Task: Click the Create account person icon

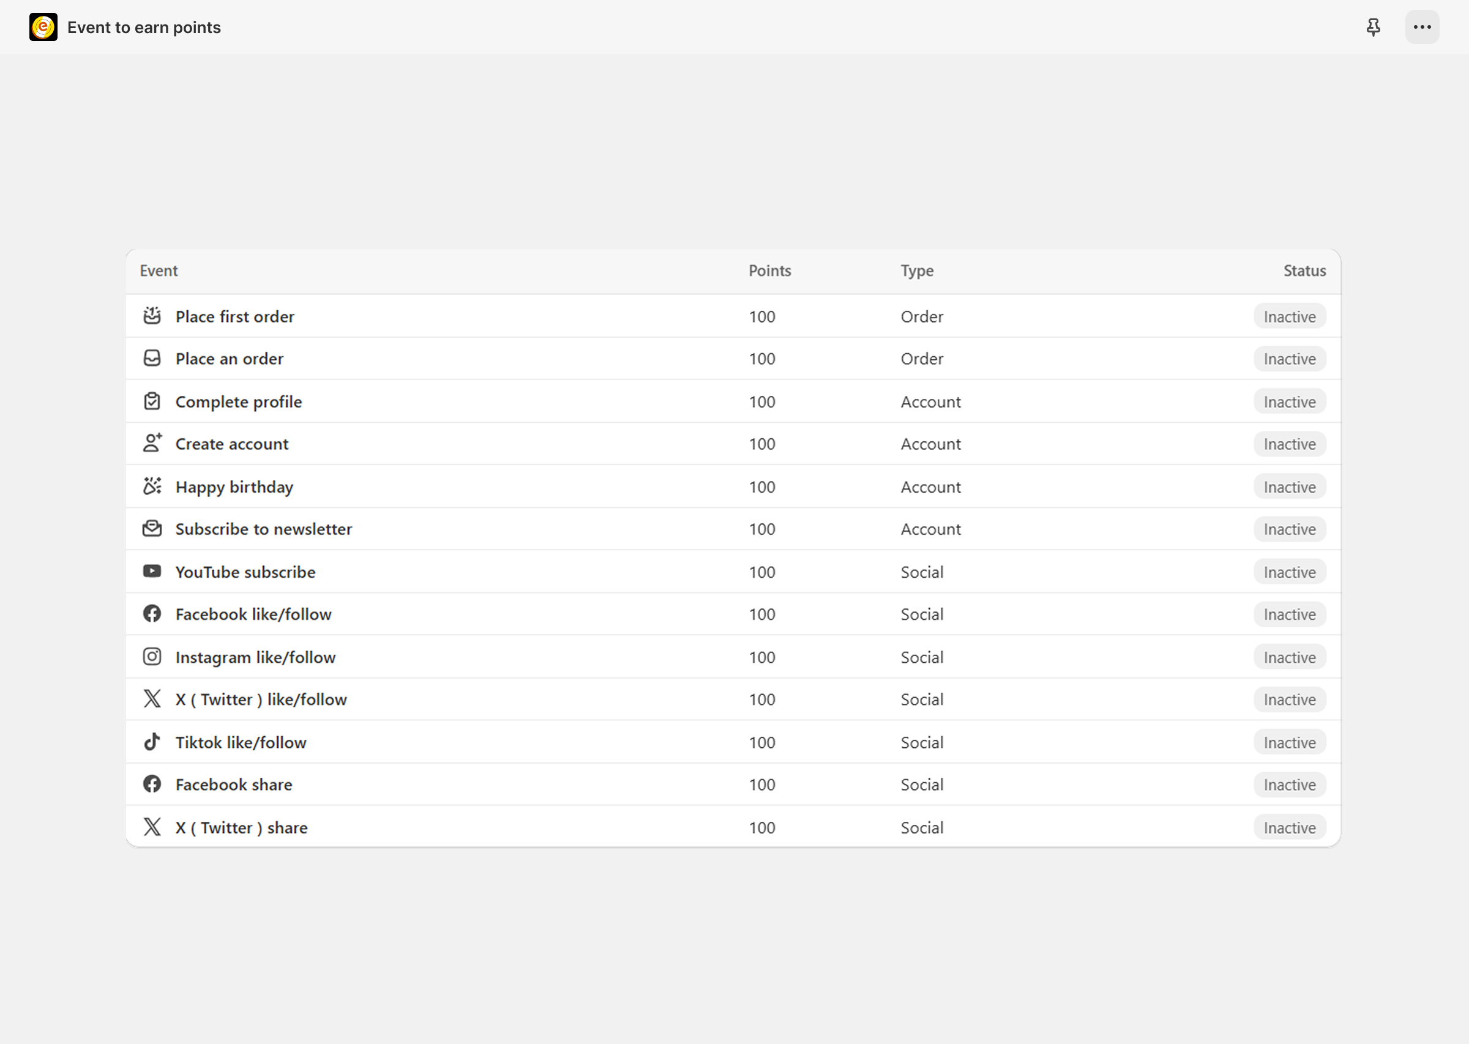Action: tap(152, 443)
